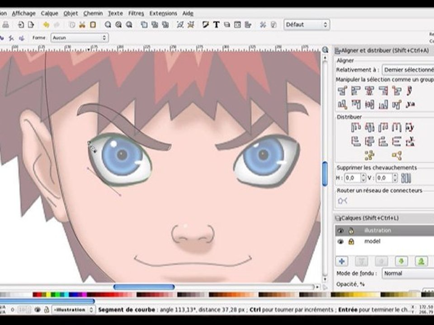Click the duplicate object icon

pos(144,25)
